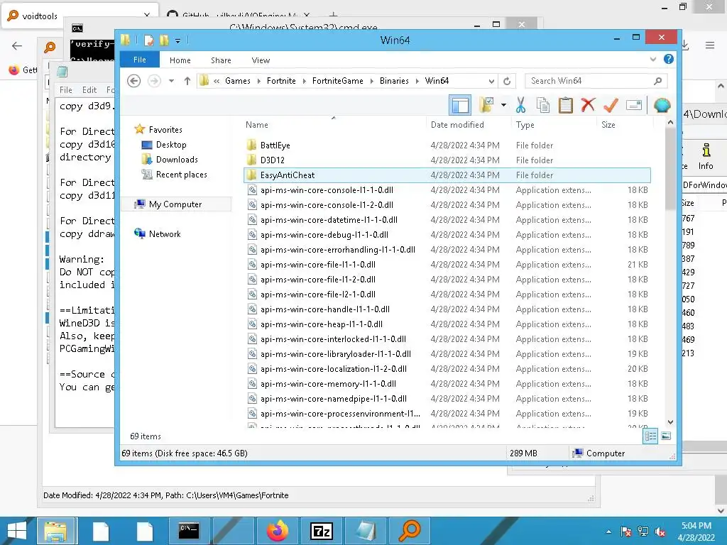727x545 pixels.
Task: Click the Up one level arrow
Action: [187, 81]
